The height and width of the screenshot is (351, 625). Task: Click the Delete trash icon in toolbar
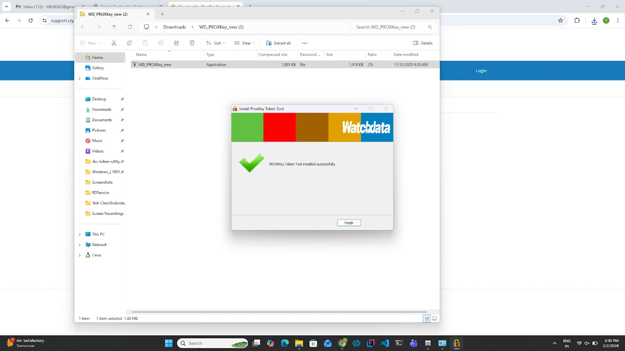click(x=192, y=43)
